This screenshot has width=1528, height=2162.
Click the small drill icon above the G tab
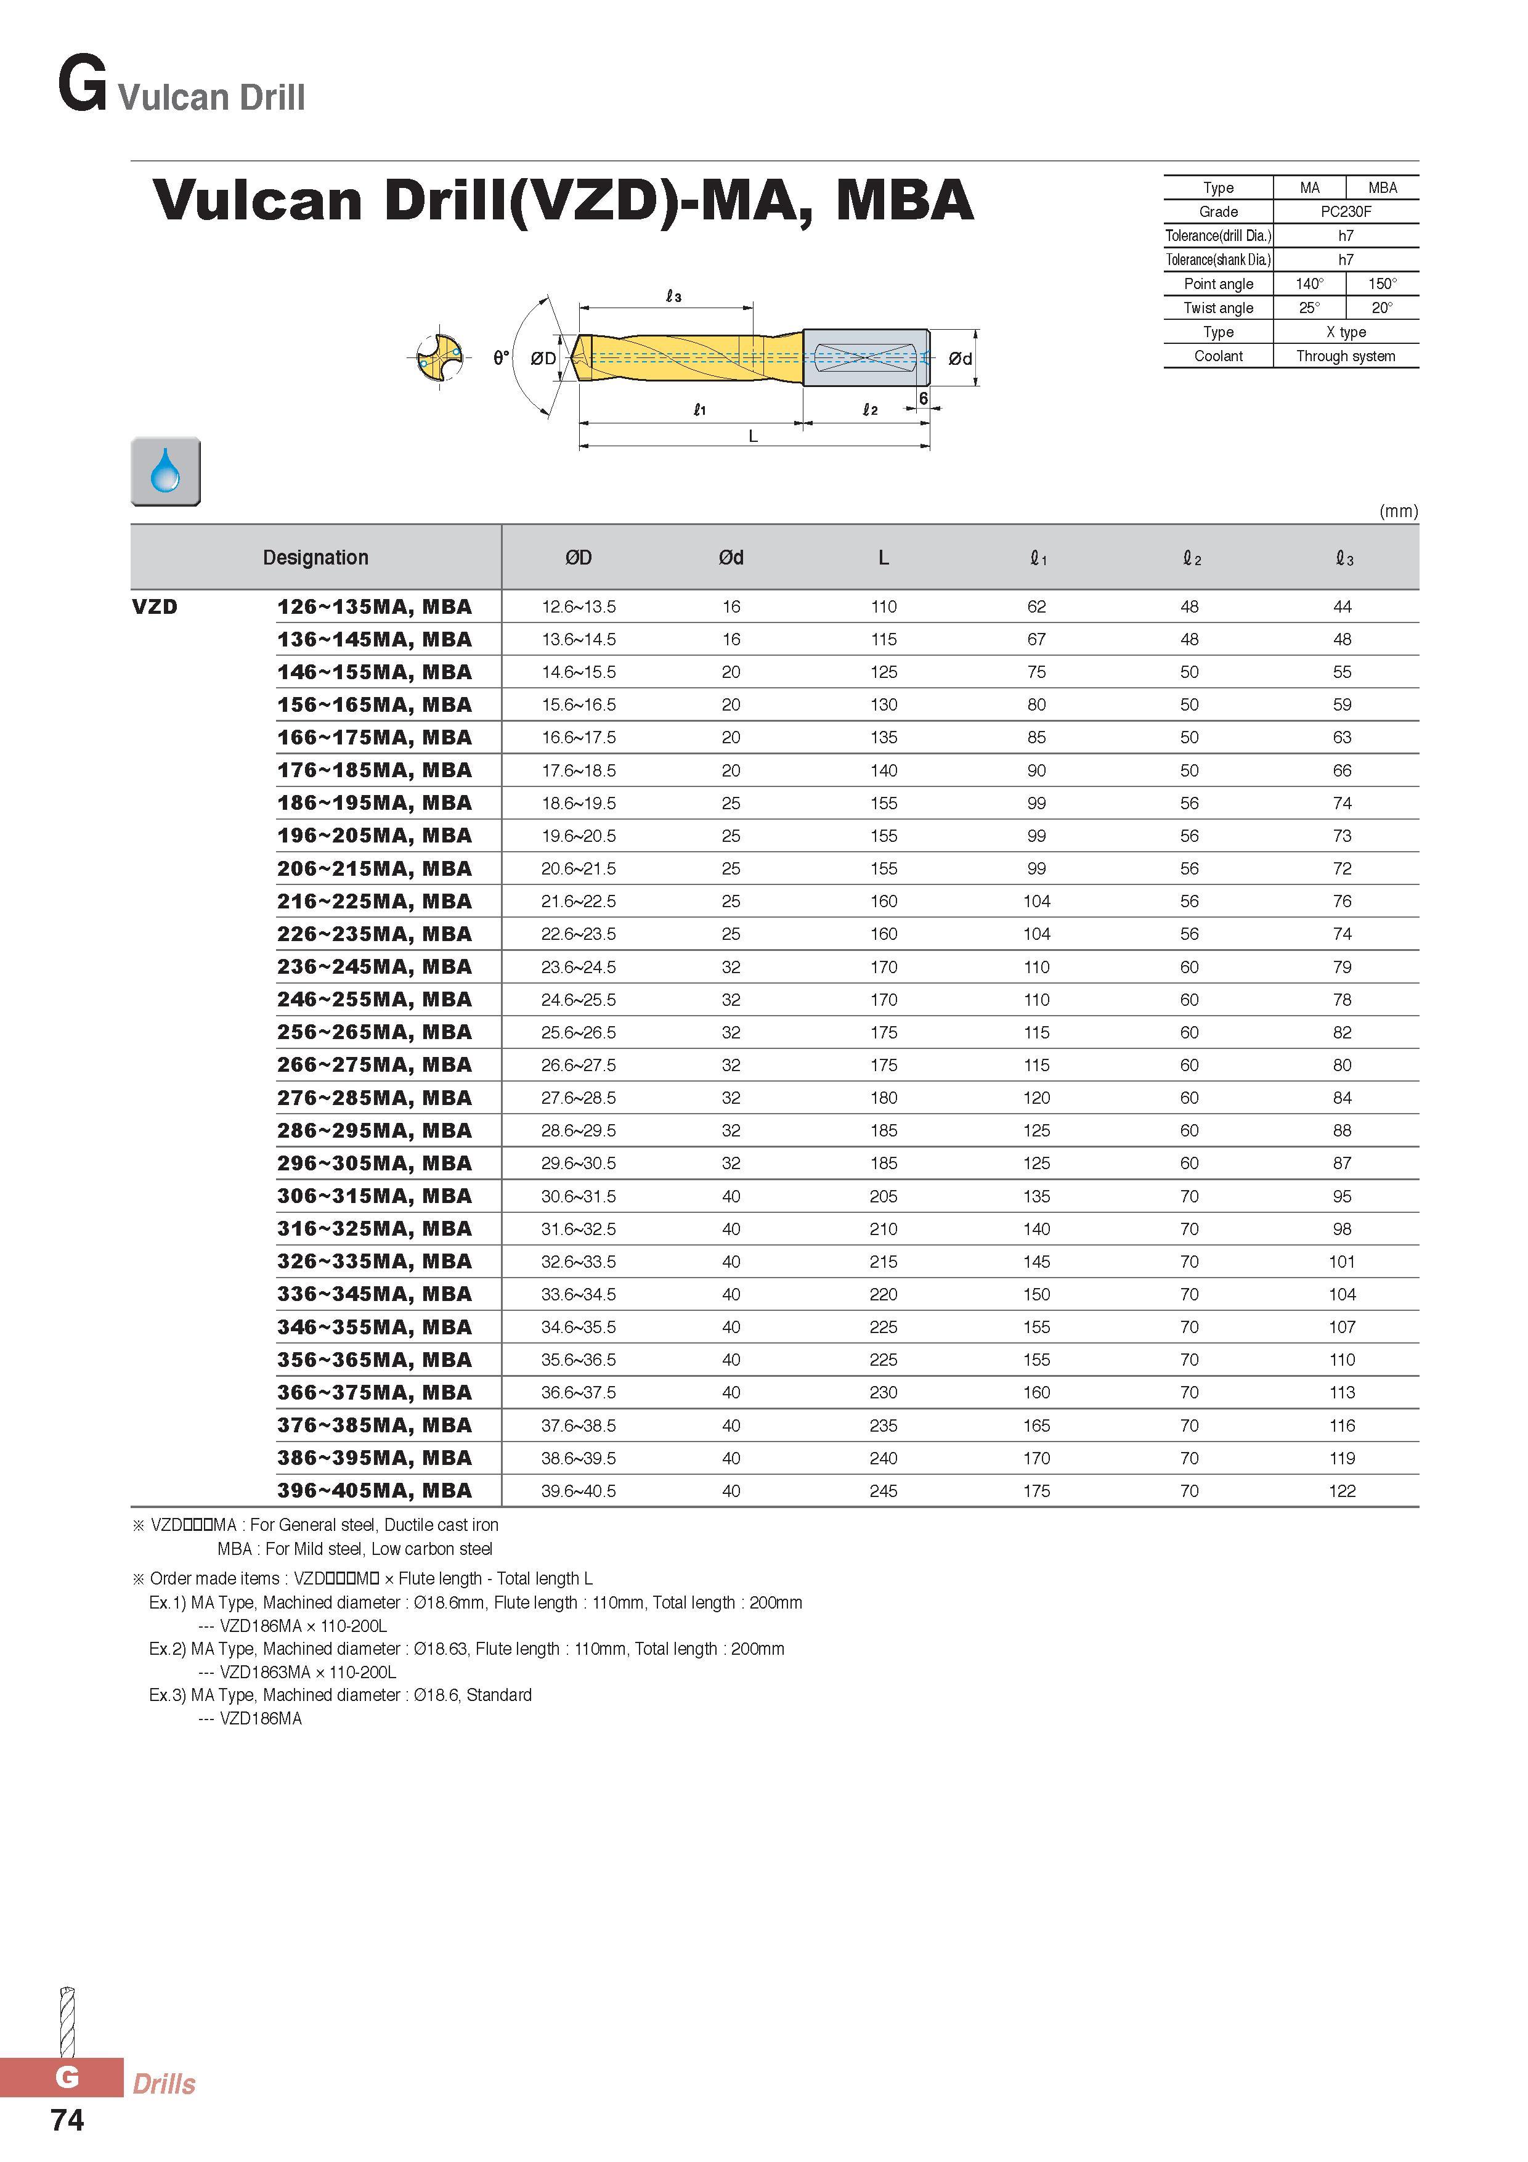coord(67,2021)
